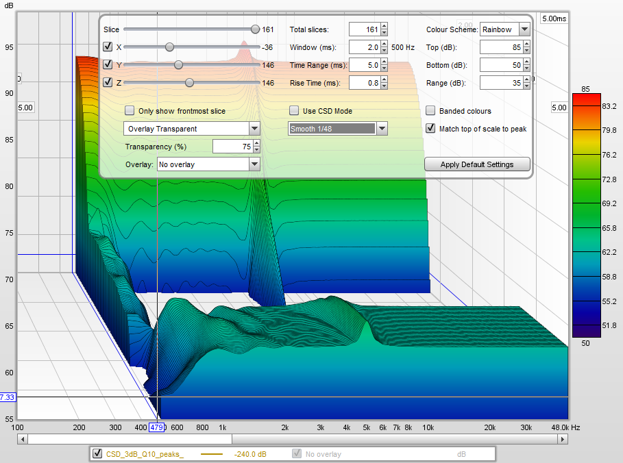Image resolution: width=623 pixels, height=463 pixels.
Task: Click the Top (dB) input field
Action: (501, 47)
